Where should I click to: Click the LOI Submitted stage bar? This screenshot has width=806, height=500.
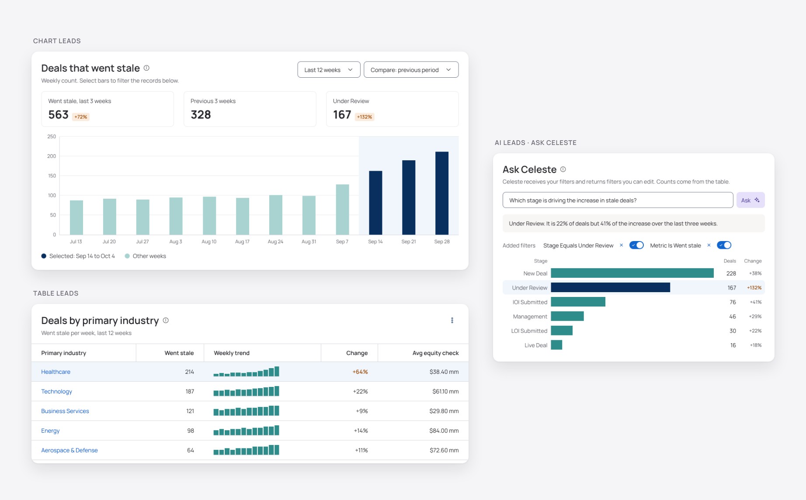[562, 331]
